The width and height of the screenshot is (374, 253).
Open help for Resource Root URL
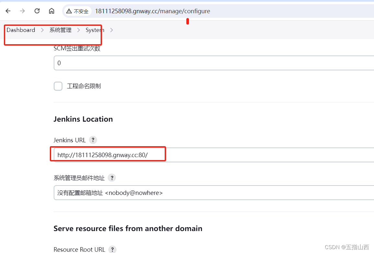pyautogui.click(x=112, y=249)
